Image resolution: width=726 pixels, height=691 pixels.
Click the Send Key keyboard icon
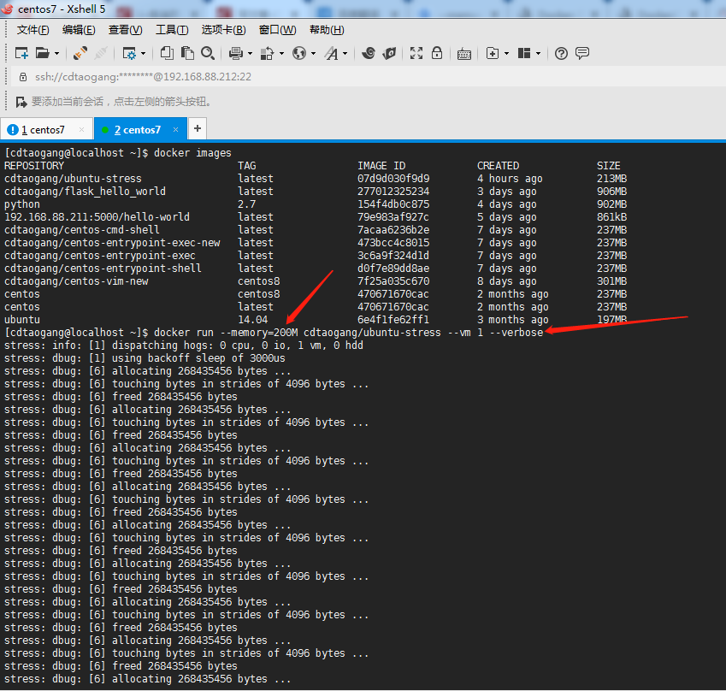pos(464,54)
